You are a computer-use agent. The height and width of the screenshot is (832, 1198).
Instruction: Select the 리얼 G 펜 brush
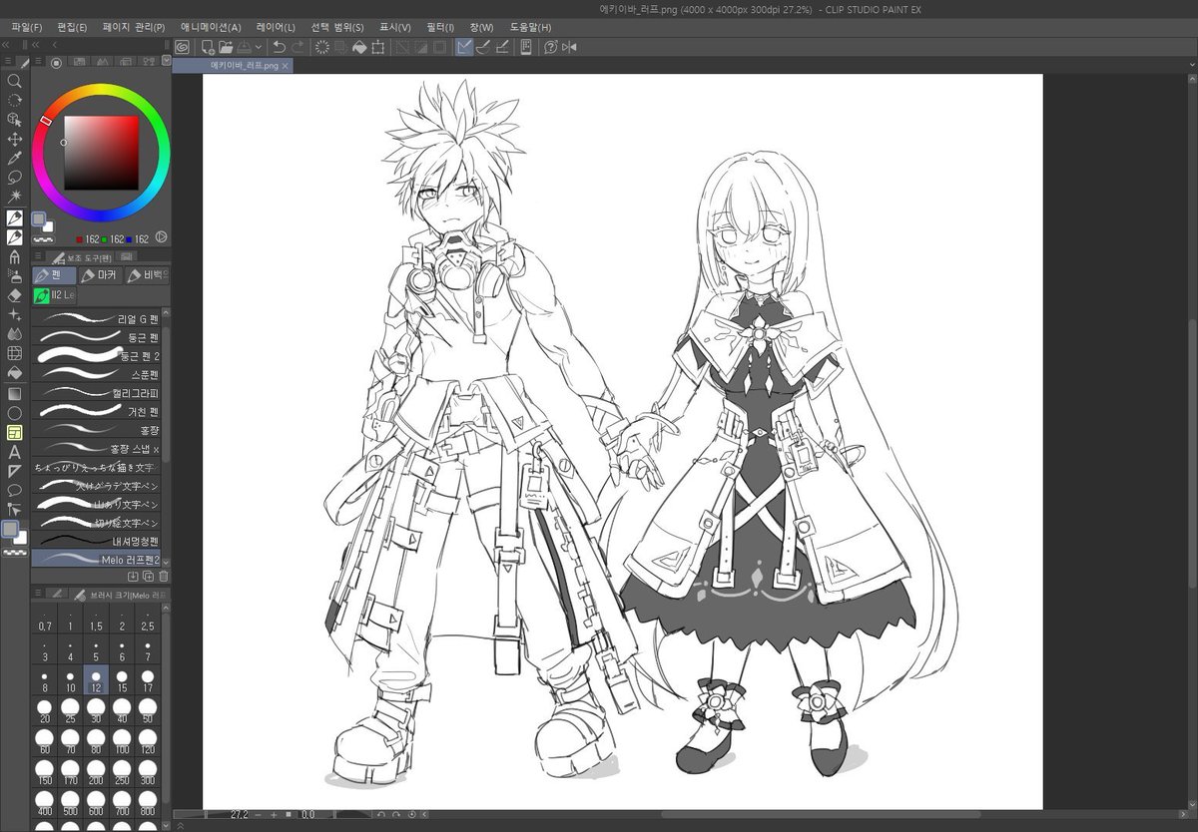[97, 319]
